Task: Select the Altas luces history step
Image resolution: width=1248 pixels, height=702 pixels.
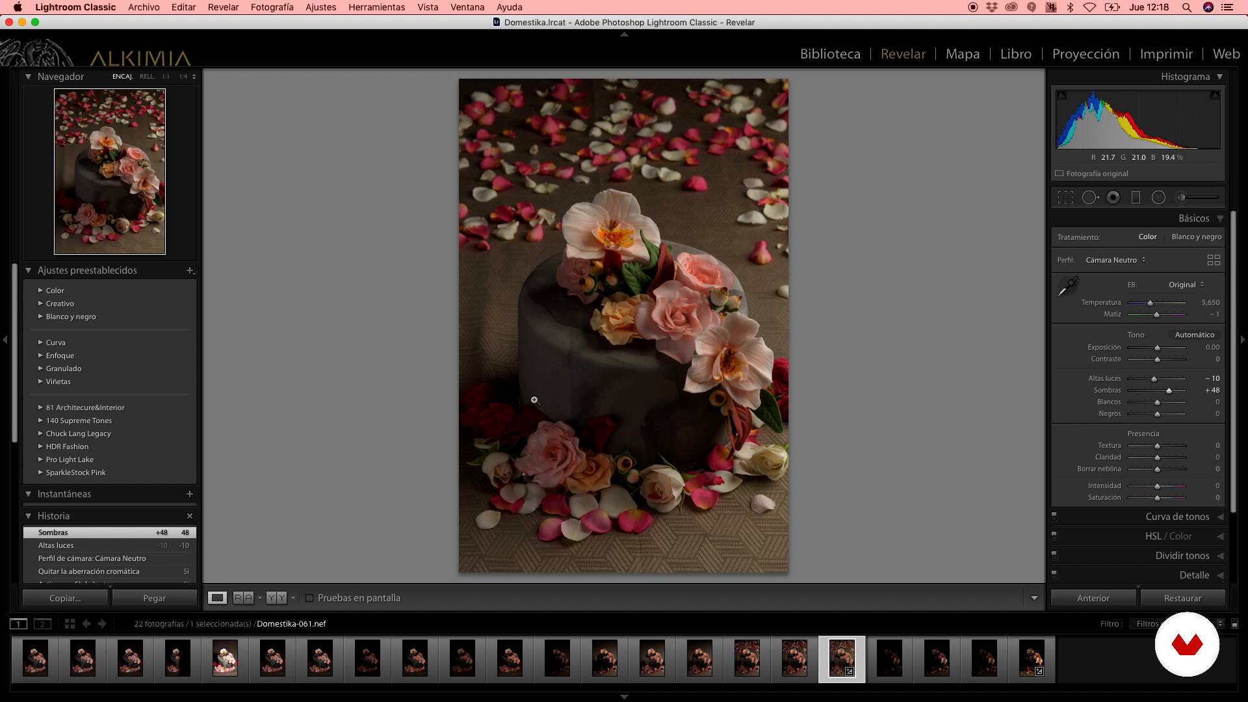Action: (x=109, y=545)
